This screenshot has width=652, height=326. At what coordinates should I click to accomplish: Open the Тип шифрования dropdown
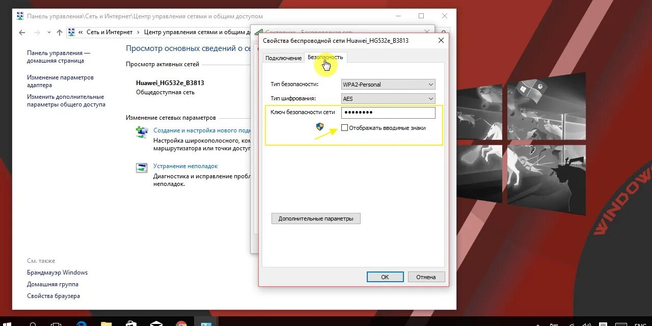[x=388, y=99]
